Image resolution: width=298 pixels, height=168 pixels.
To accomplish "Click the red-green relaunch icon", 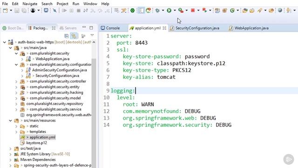I will (x=204, y=10).
